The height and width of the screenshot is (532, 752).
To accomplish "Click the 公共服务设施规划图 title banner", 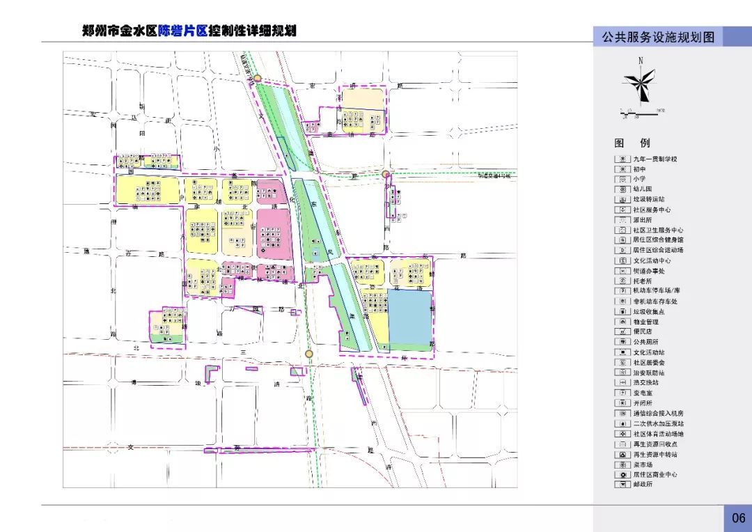I will pyautogui.click(x=658, y=37).
